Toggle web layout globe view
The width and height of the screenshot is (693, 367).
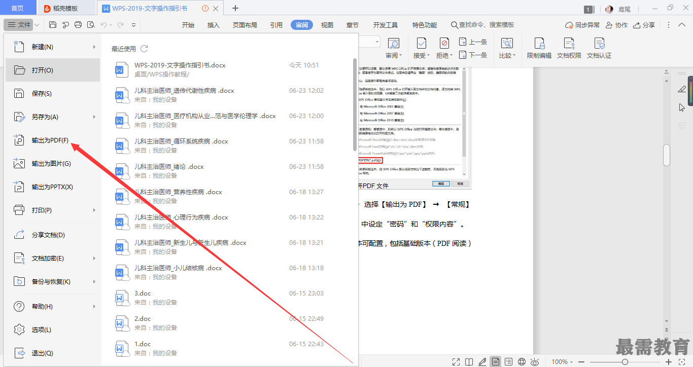pos(522,362)
